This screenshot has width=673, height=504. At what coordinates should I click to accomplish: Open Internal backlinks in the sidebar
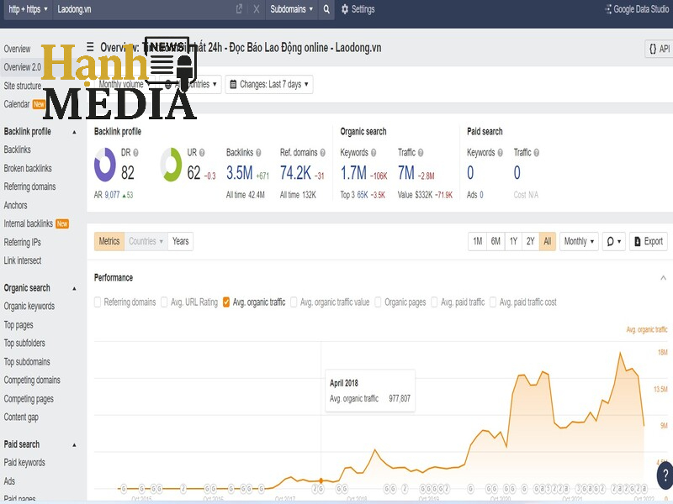point(29,223)
